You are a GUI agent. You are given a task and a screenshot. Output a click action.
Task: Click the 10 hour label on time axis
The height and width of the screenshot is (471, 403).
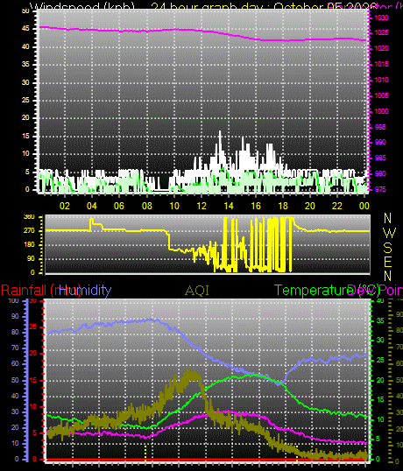(174, 206)
